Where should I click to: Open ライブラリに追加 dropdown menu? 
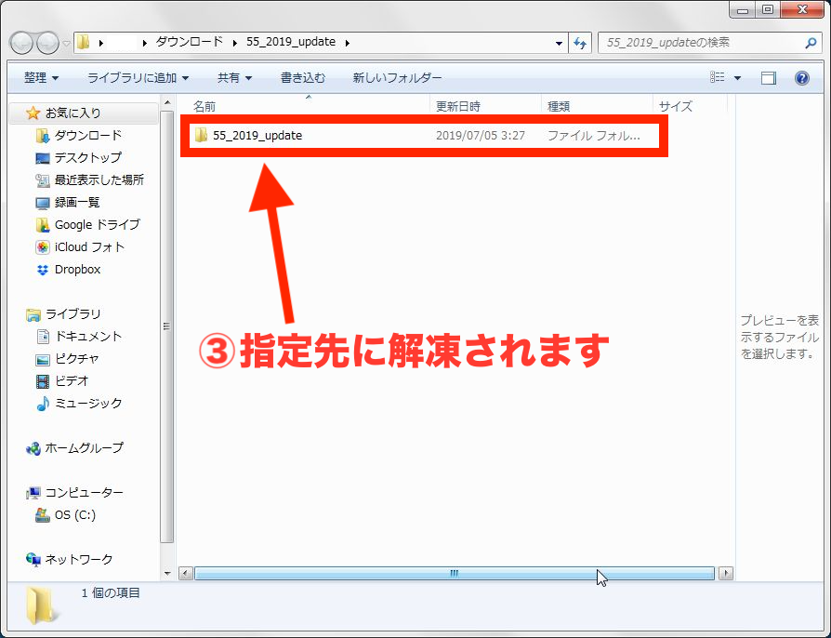click(138, 78)
